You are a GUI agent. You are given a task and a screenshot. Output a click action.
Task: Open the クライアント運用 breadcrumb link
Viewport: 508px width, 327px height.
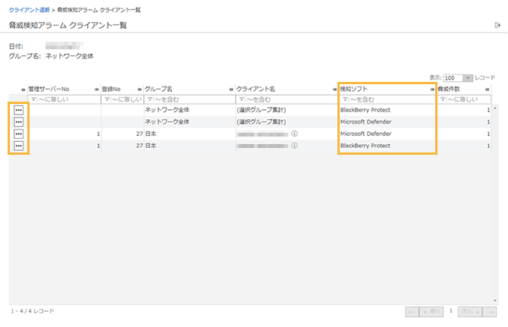coord(30,10)
